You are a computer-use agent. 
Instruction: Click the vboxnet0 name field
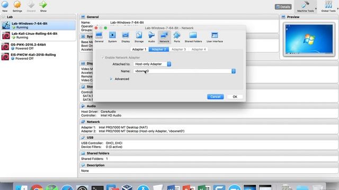click(183, 71)
